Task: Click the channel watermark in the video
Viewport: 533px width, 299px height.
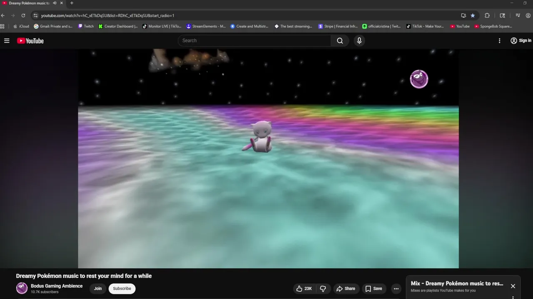Action: pos(419,79)
